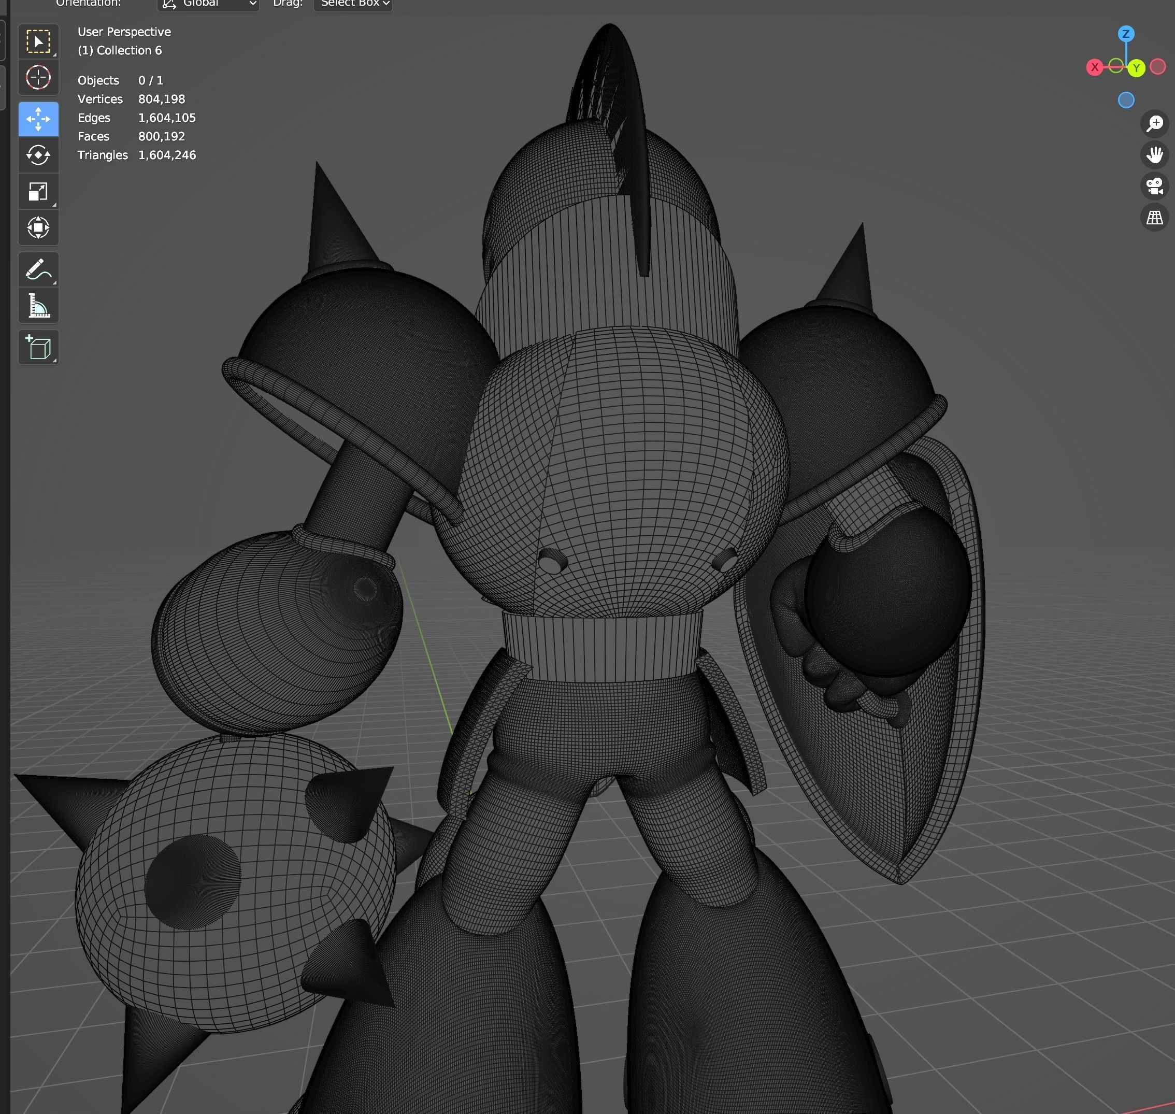Activate the Measure tool
Screen dimensions: 1175x1114
coord(38,306)
